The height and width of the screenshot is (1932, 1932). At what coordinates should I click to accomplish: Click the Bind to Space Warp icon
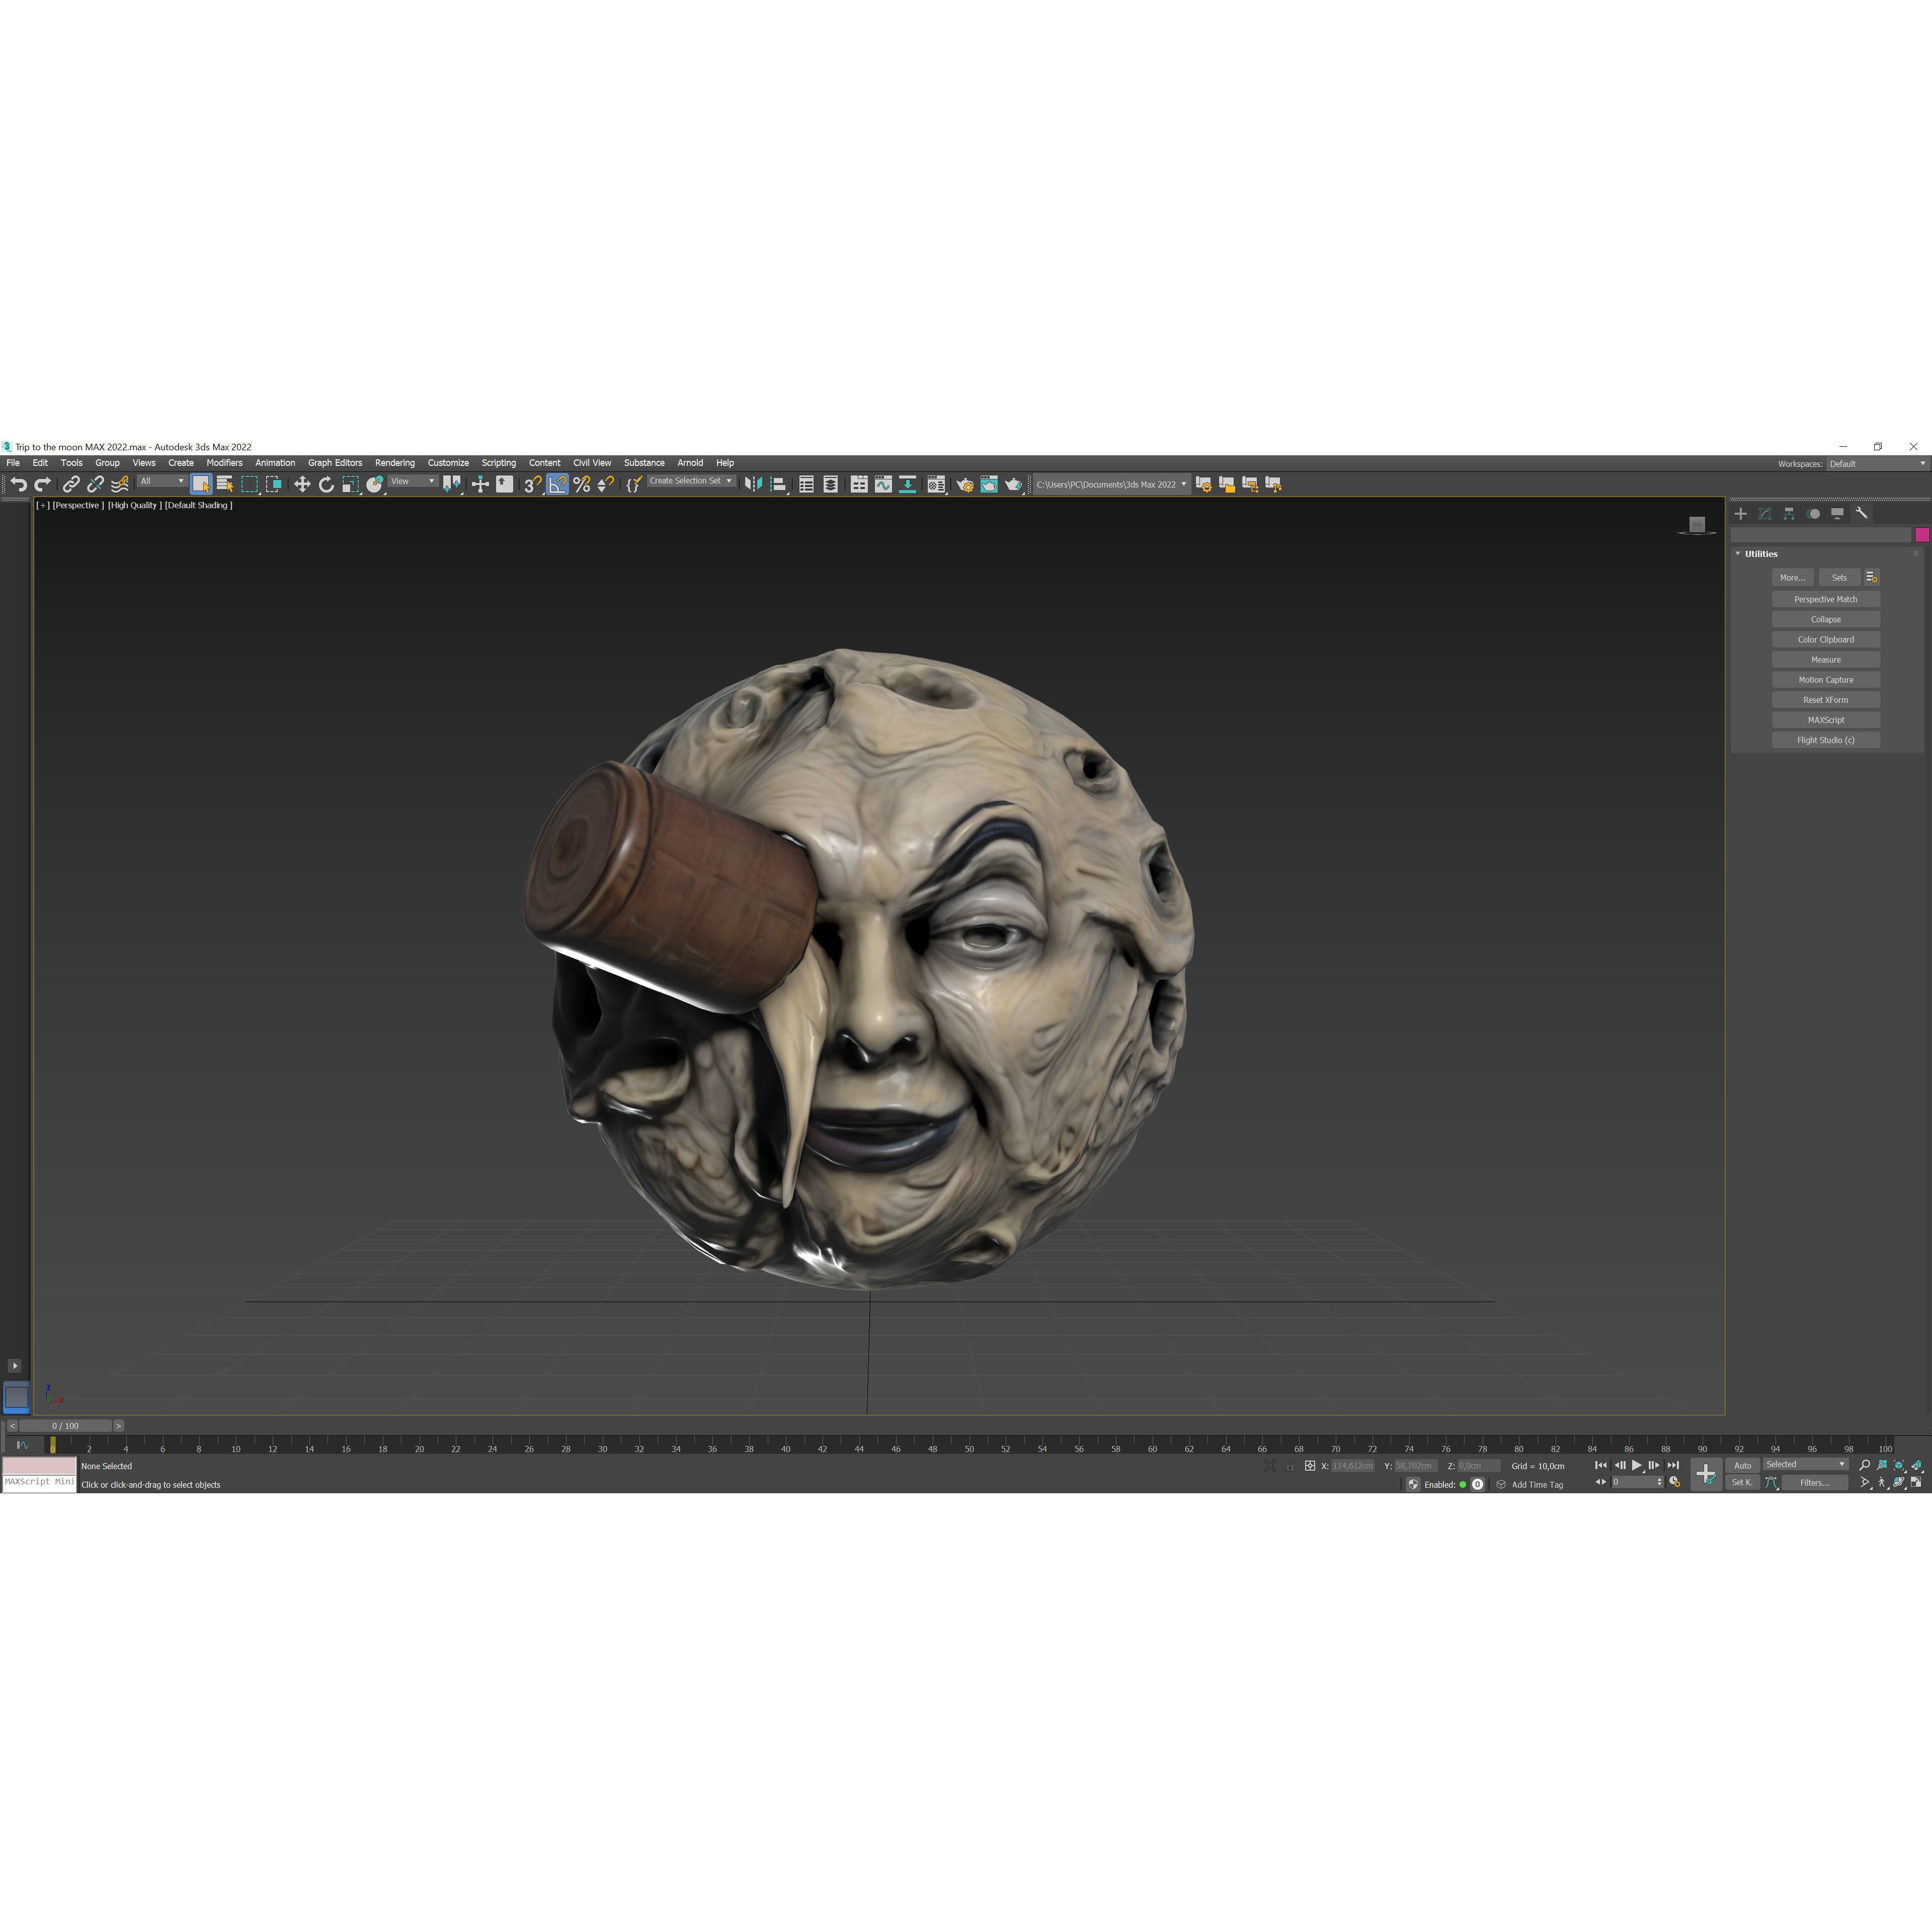(120, 484)
